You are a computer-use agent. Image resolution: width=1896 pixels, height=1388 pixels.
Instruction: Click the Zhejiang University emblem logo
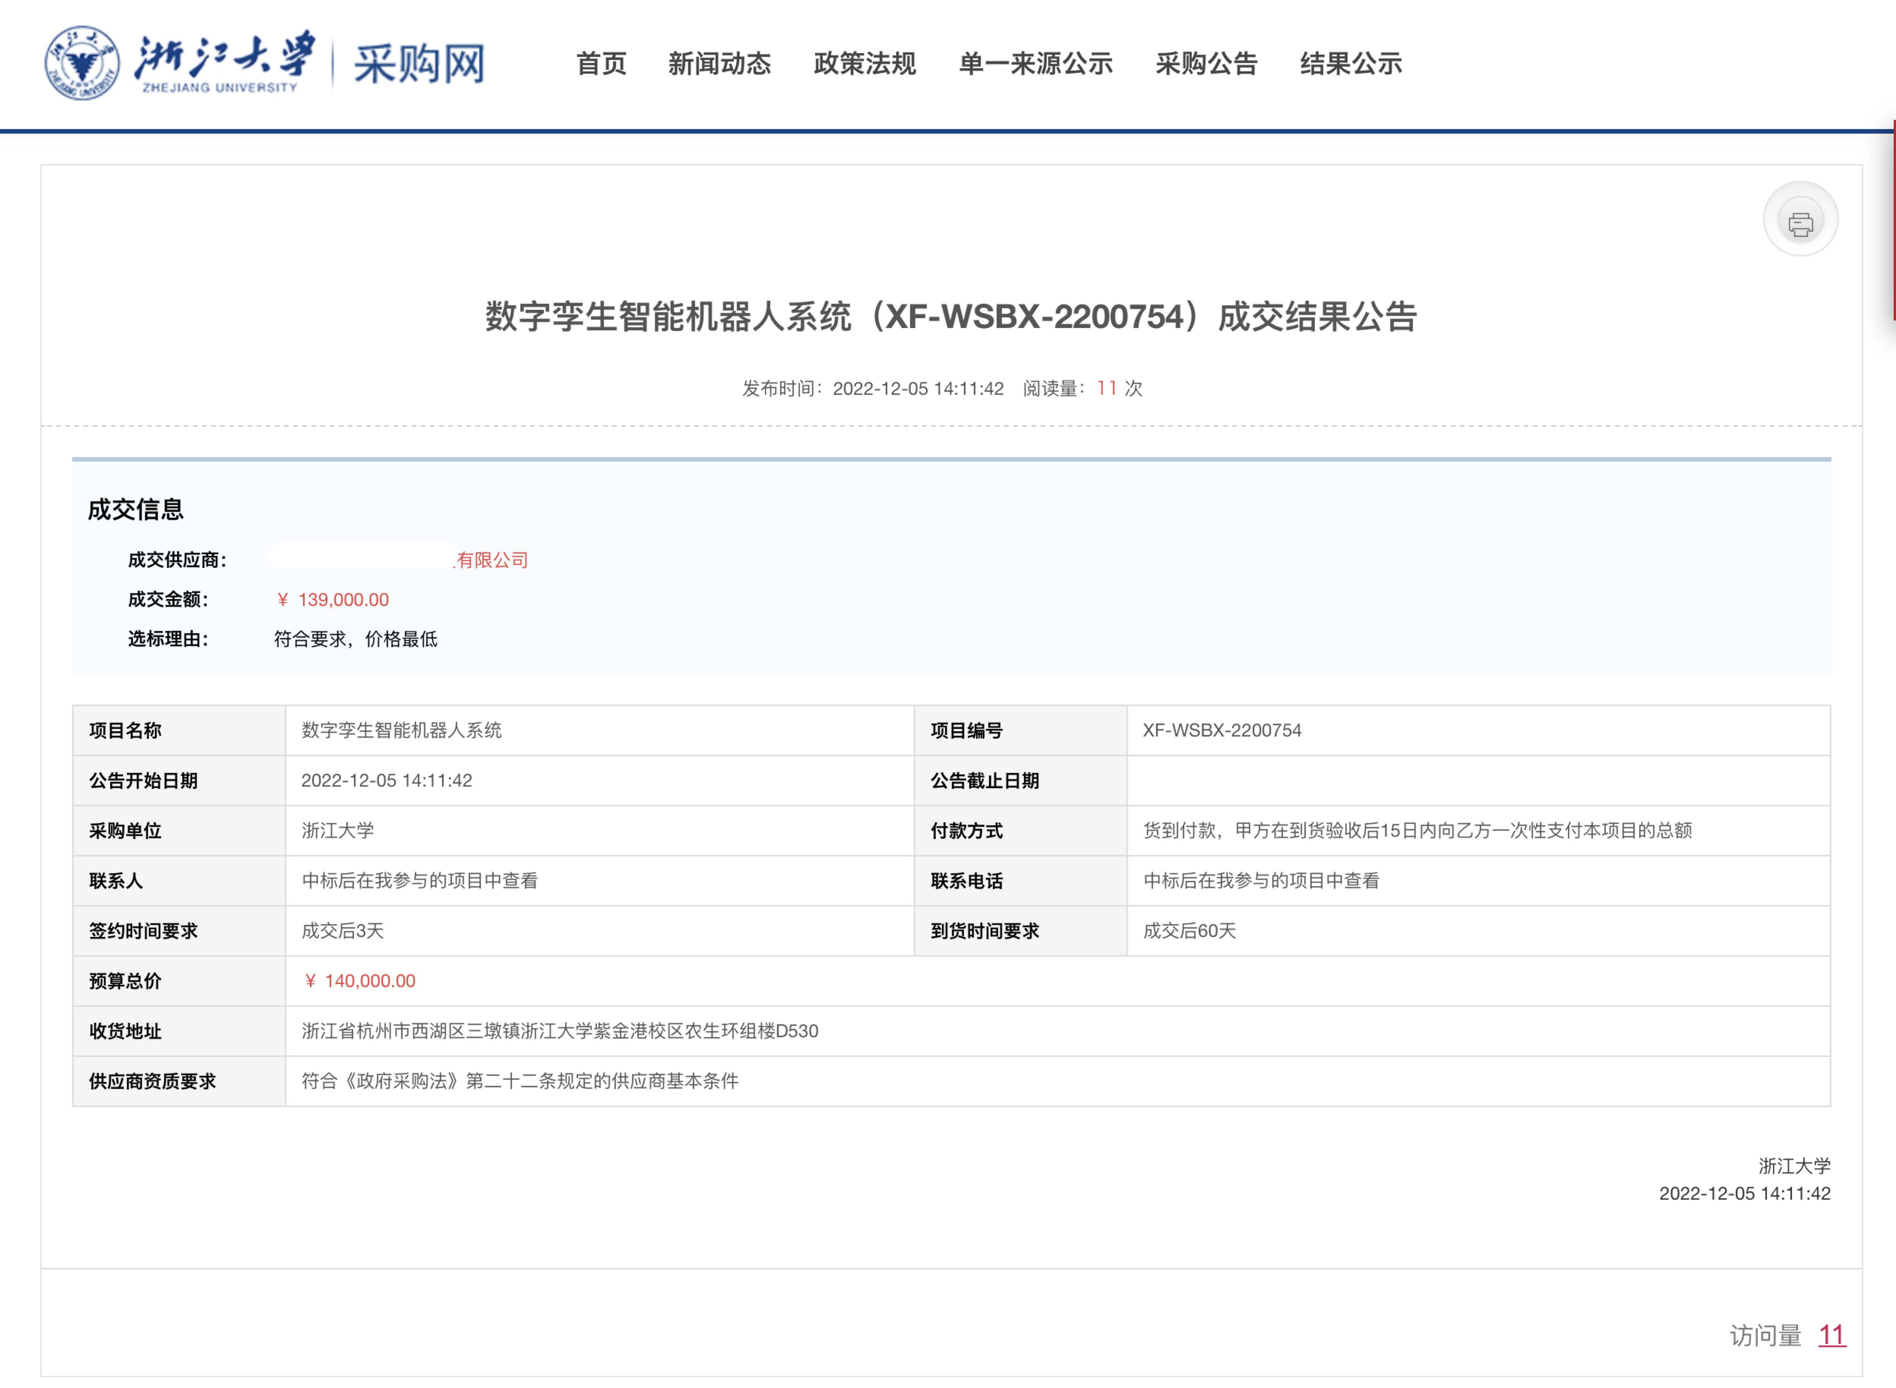point(82,63)
